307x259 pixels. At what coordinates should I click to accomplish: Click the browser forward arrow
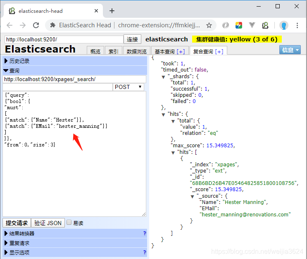click(x=23, y=25)
